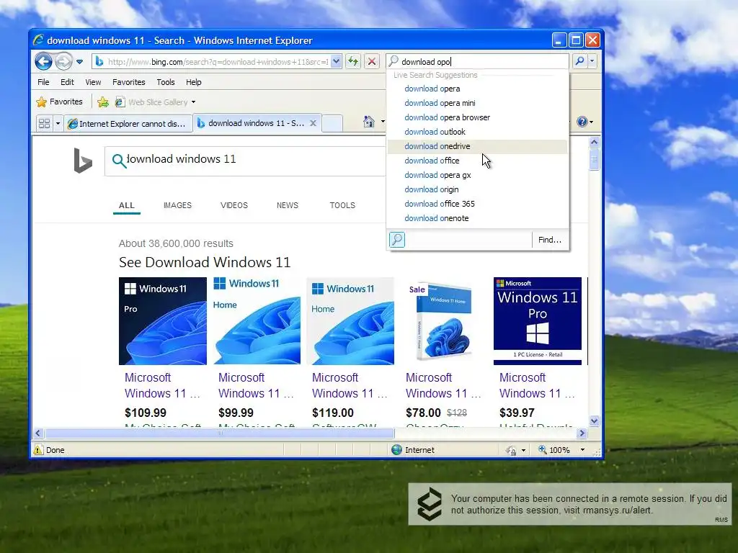Expand the tab list dropdown arrow
This screenshot has height=553, width=738.
coord(58,124)
